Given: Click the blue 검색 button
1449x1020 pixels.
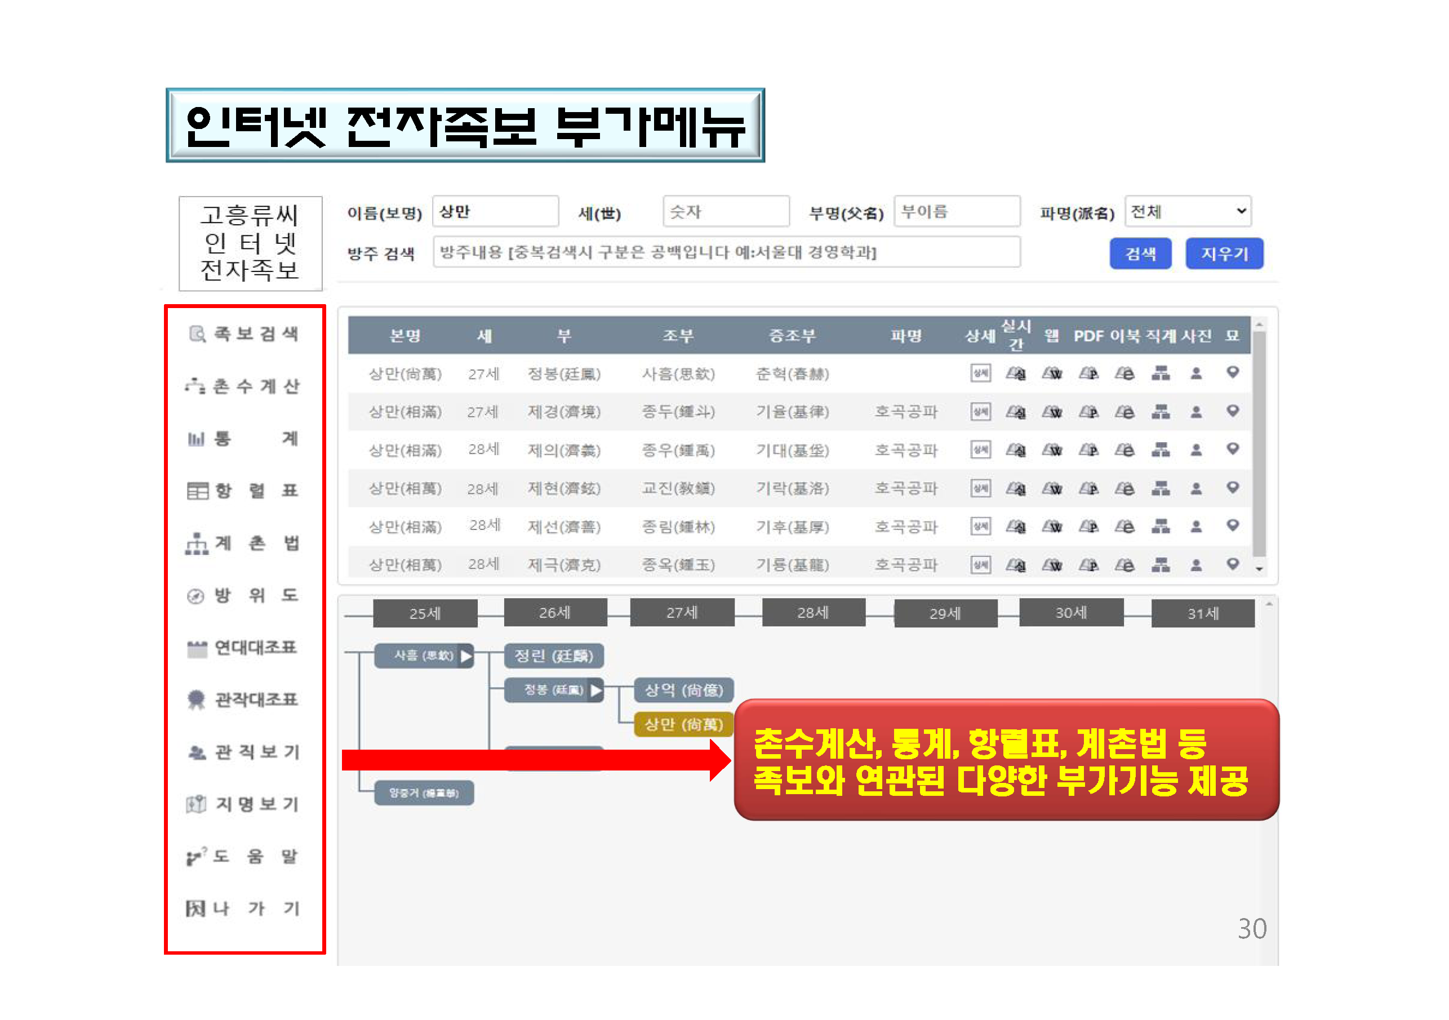Looking at the screenshot, I should coord(1140,253).
